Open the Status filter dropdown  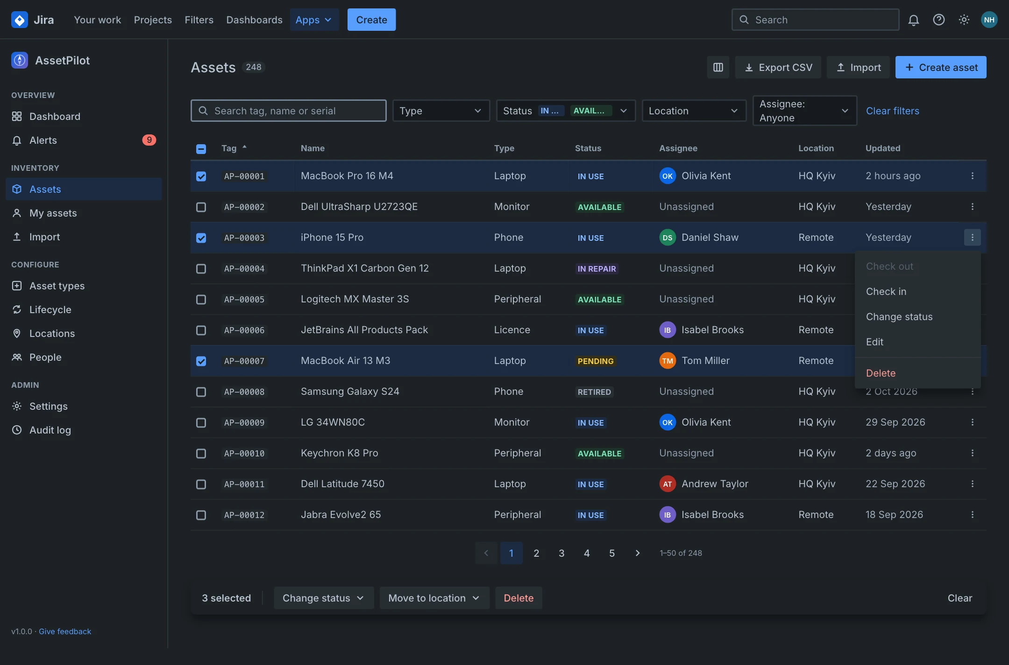coord(566,111)
